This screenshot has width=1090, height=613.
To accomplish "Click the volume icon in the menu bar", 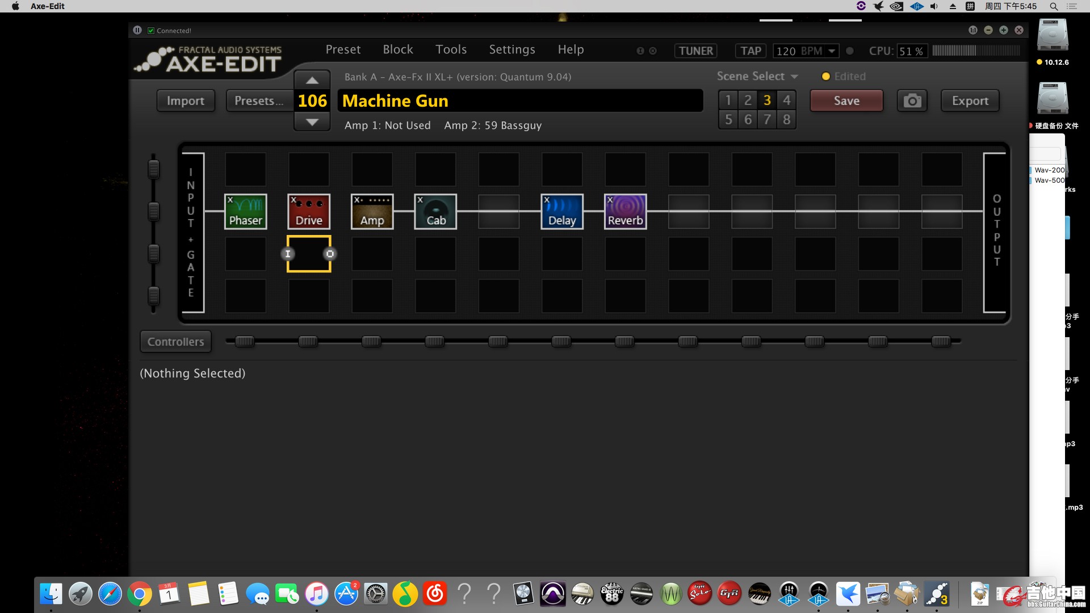I will click(x=934, y=6).
